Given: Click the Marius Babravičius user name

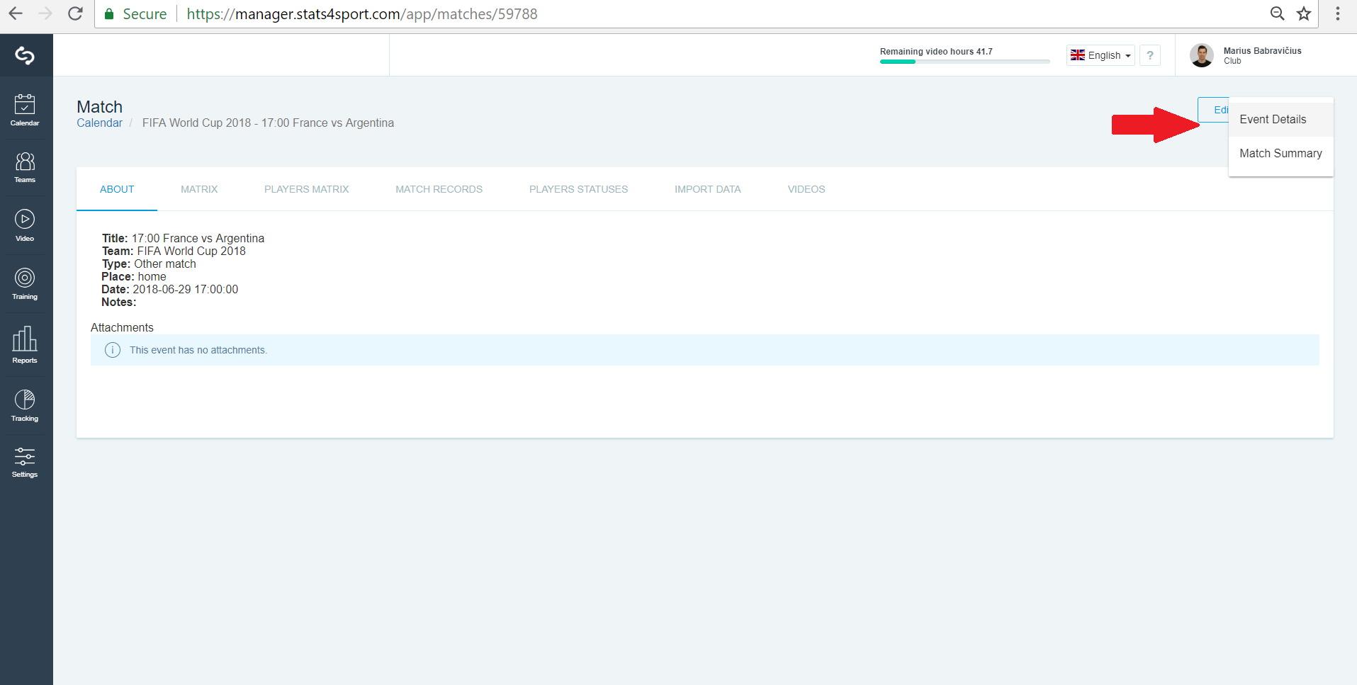Looking at the screenshot, I should tap(1262, 51).
